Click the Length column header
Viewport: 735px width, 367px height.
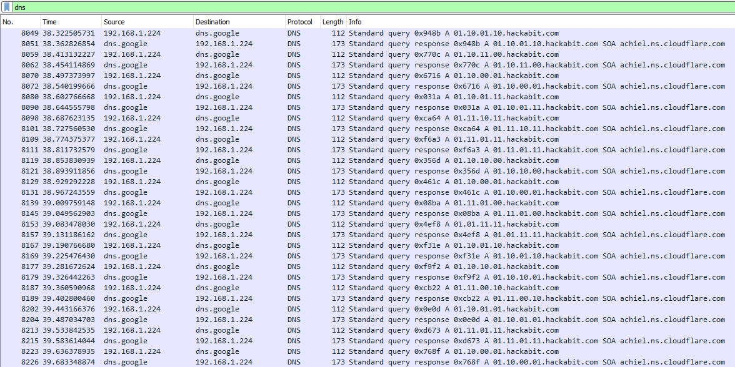tap(332, 22)
